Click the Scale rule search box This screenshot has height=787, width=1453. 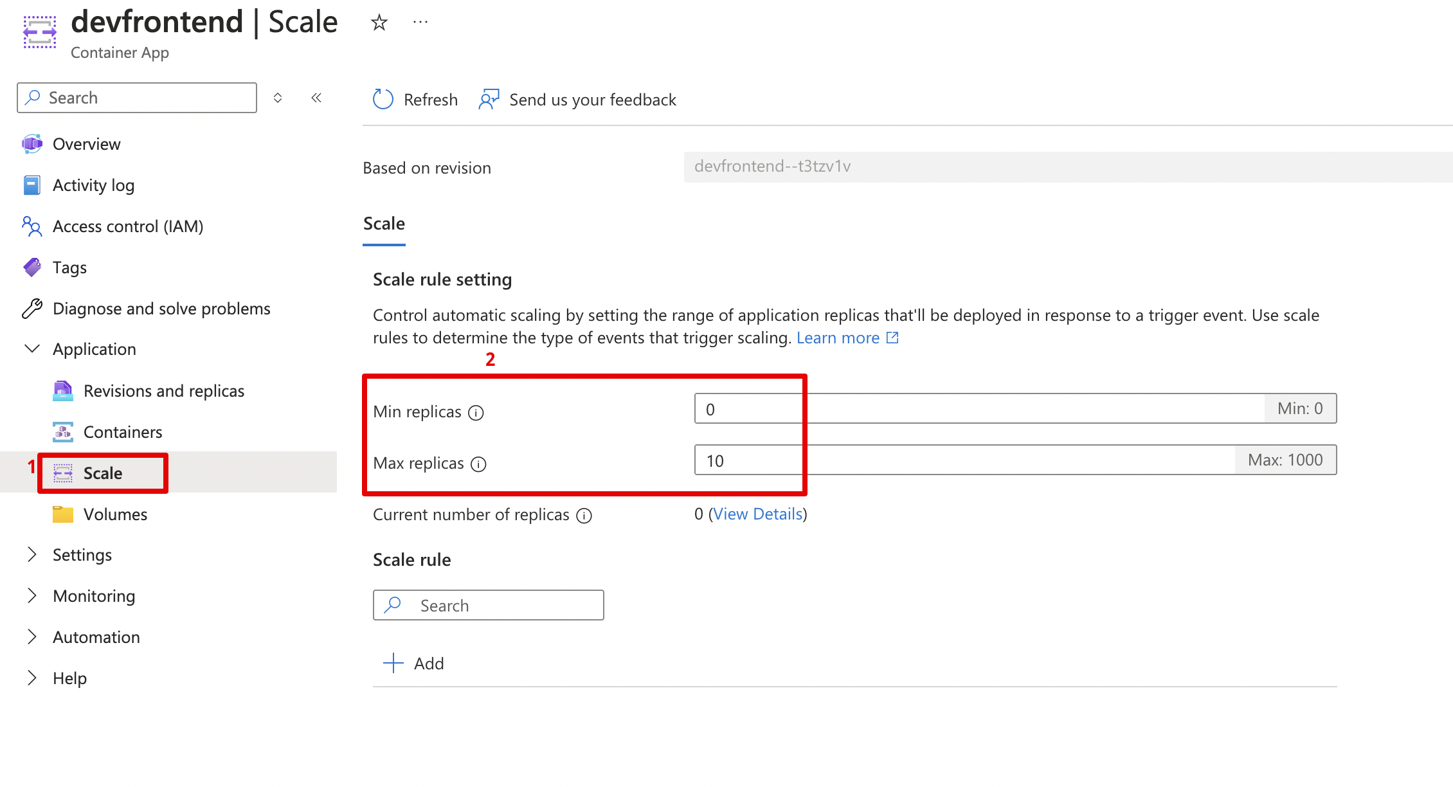point(489,605)
